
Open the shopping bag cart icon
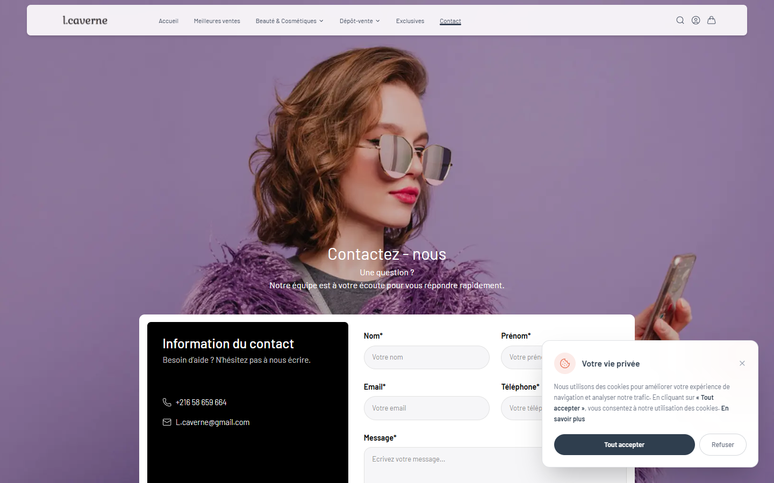coord(711,20)
